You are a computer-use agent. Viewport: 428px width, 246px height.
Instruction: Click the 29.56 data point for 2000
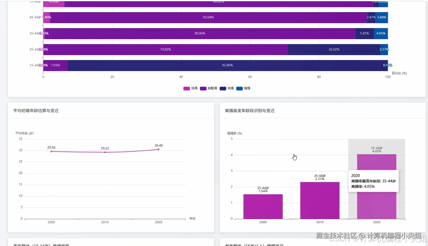click(x=51, y=151)
